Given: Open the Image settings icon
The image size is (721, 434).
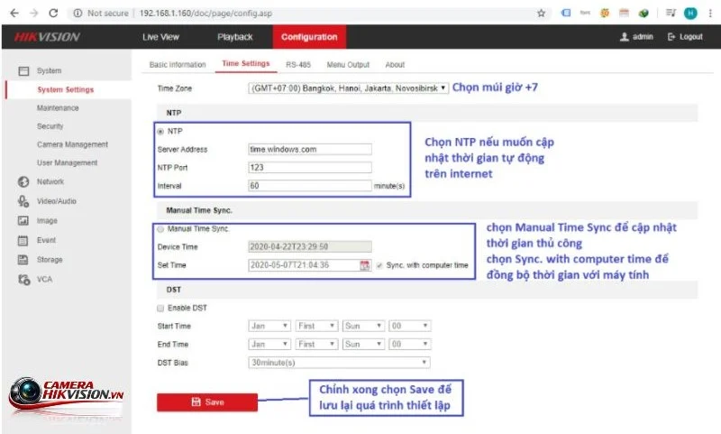Looking at the screenshot, I should [x=23, y=221].
